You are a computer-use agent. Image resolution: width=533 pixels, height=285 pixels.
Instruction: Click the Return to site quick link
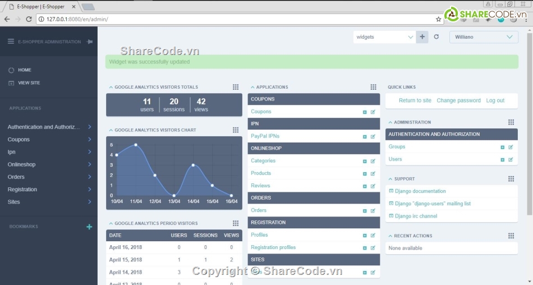[x=415, y=100]
